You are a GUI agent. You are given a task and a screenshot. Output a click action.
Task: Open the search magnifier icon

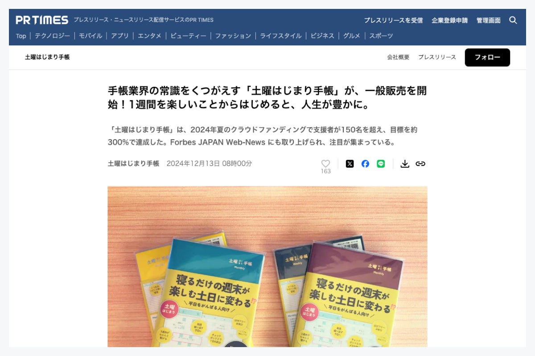[513, 20]
